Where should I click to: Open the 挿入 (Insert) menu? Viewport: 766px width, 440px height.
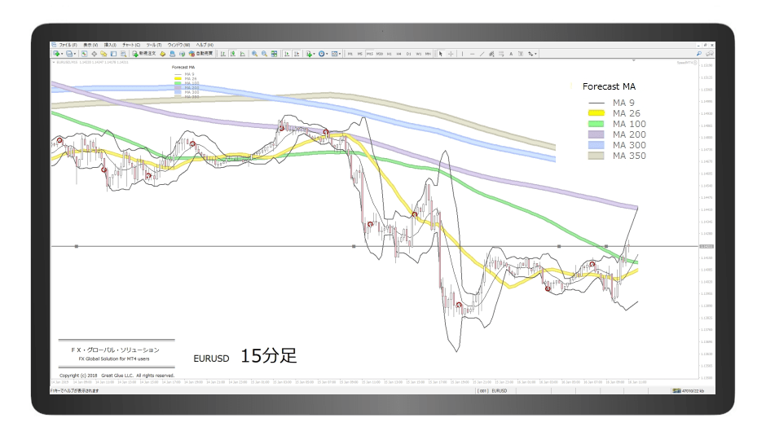point(110,45)
